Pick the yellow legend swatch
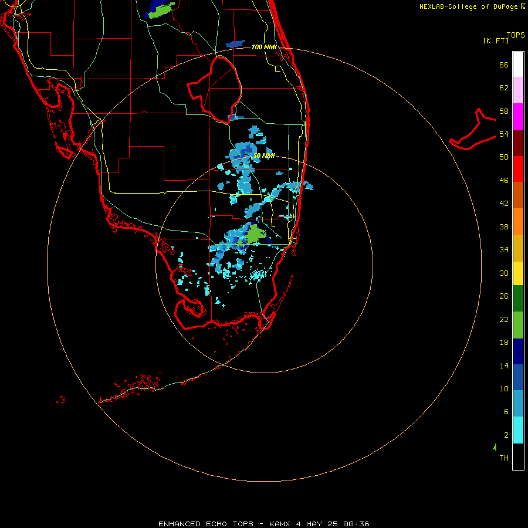The image size is (528, 528). (x=518, y=273)
